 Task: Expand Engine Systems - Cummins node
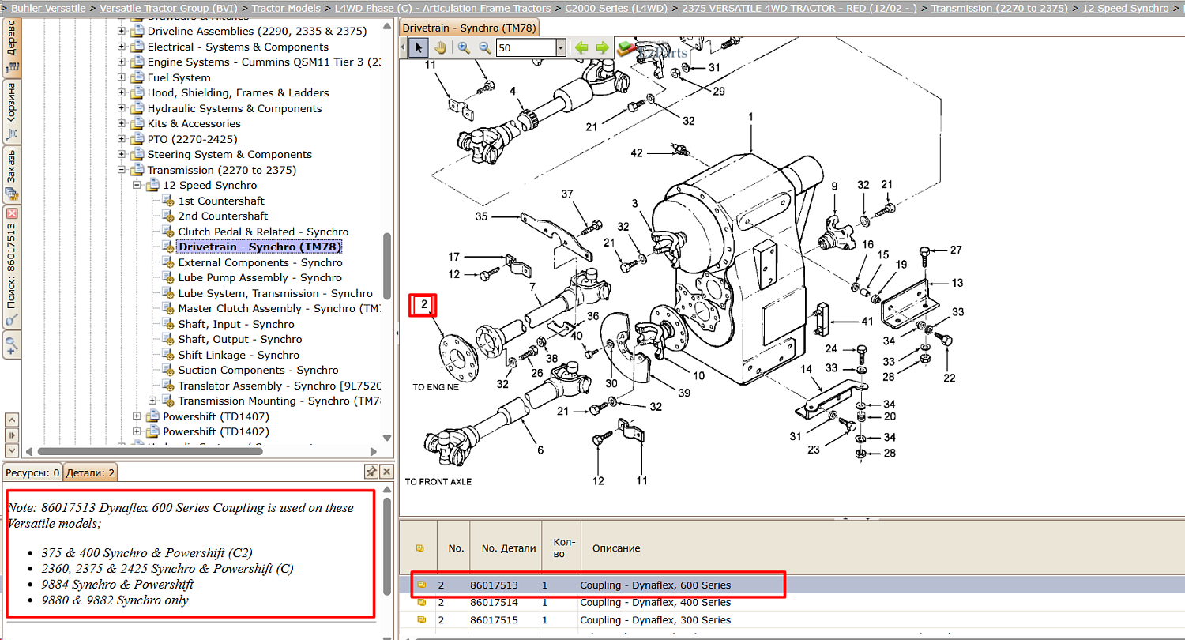[122, 62]
